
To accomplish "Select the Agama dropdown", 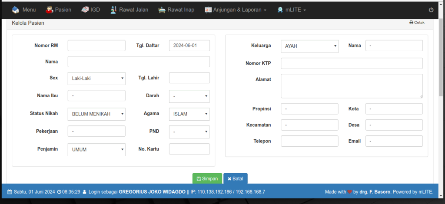I will click(x=189, y=114).
